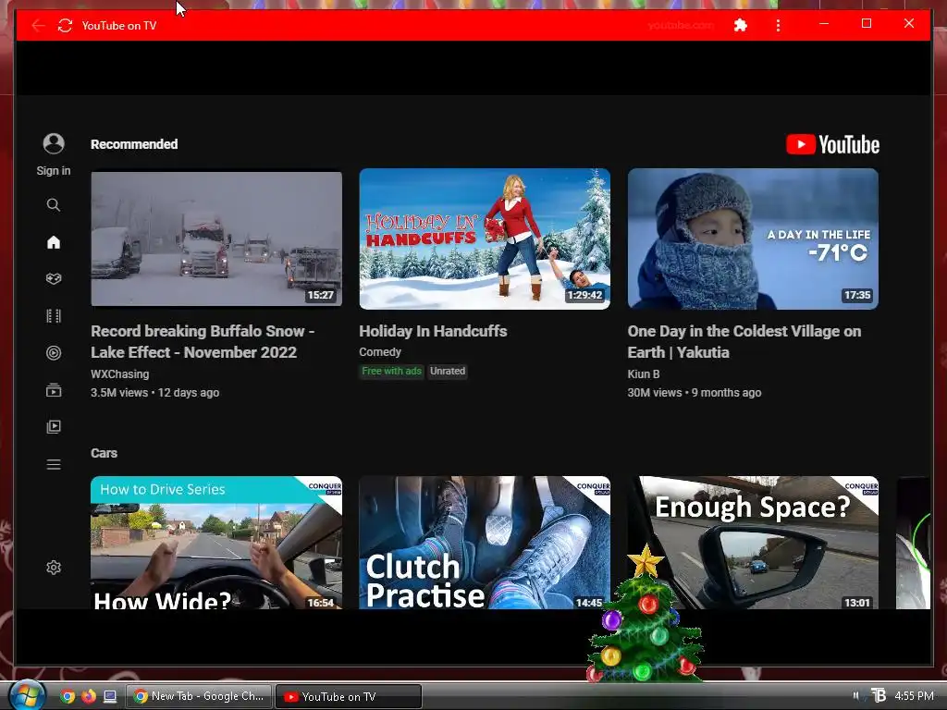Image resolution: width=947 pixels, height=710 pixels.
Task: Click 3.5M views • 12 days ago text
Action: coord(154,392)
